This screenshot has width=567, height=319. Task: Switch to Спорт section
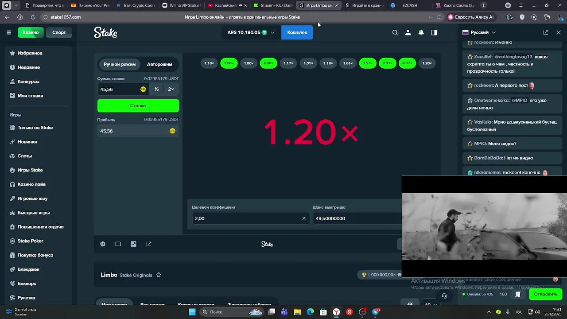59,32
